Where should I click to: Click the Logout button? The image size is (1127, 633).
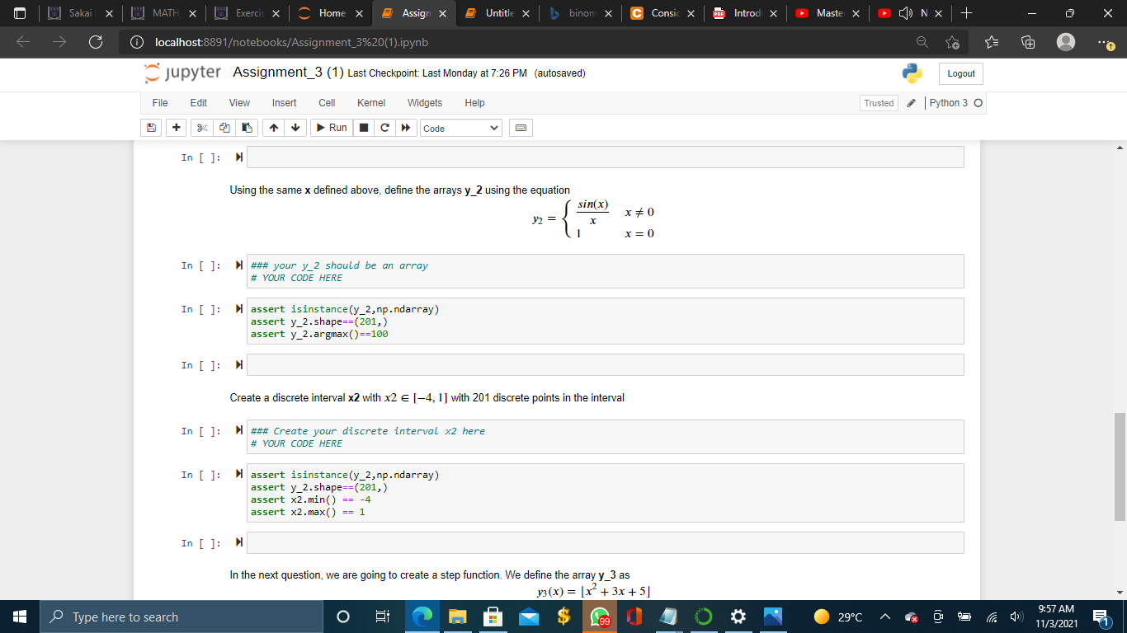click(960, 73)
